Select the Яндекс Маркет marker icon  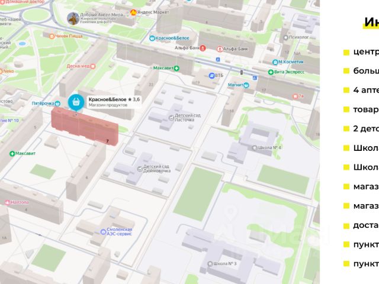[x=133, y=12]
